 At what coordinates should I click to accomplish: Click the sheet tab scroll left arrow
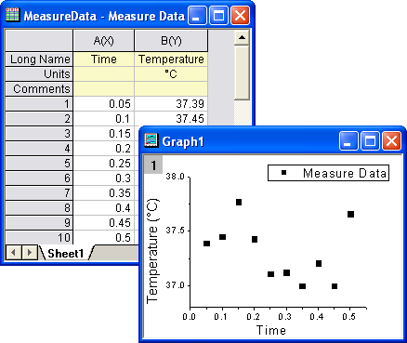pyautogui.click(x=13, y=253)
